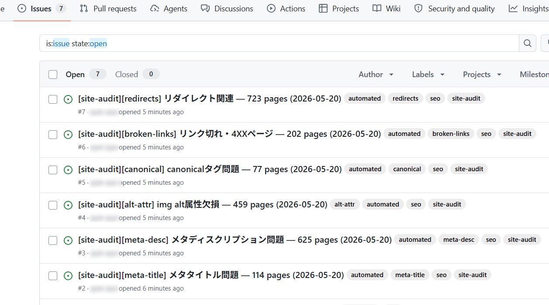
Task: Switch to the Pull requests tab
Action: pos(108,9)
